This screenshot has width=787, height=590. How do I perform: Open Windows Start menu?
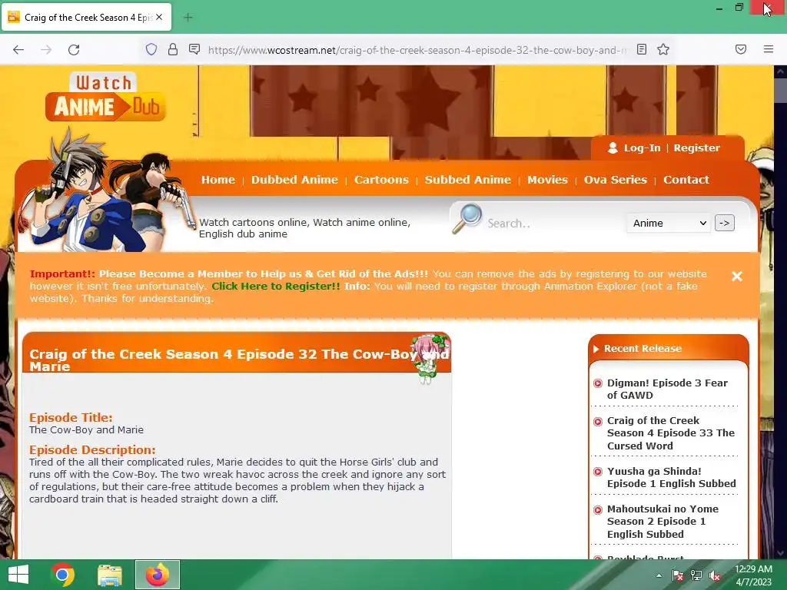tap(18, 575)
